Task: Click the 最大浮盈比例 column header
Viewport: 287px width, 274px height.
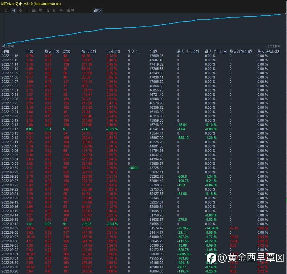Action: point(268,52)
